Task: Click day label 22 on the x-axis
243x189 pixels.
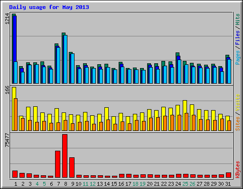Action: (164, 184)
